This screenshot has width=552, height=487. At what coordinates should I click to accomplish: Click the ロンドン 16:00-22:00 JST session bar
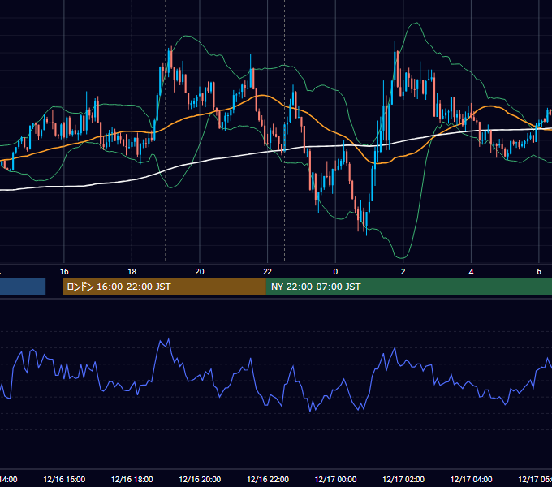tap(164, 287)
